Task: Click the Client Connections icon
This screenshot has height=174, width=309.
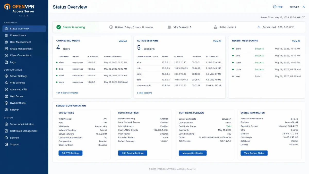Action: 6,55
